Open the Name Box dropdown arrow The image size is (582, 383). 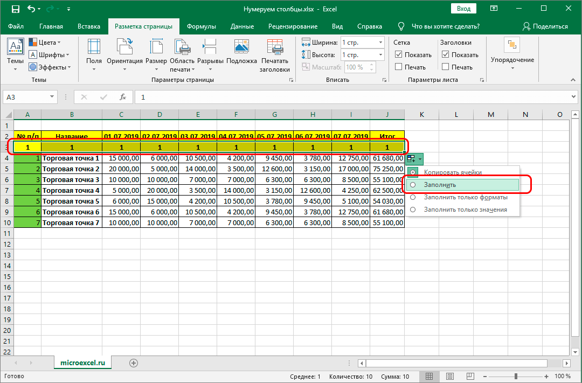52,97
